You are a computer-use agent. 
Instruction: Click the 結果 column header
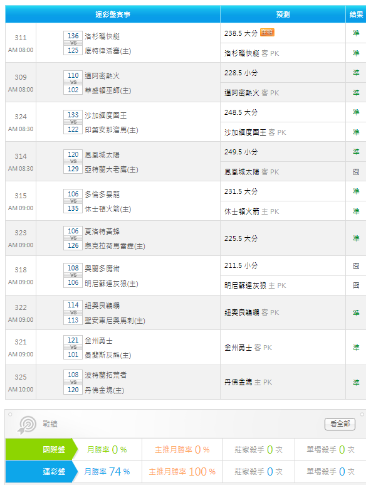coord(356,14)
